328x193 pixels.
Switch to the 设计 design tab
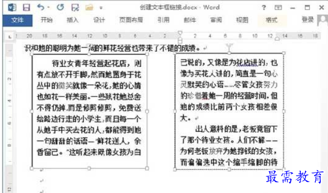click(99, 20)
